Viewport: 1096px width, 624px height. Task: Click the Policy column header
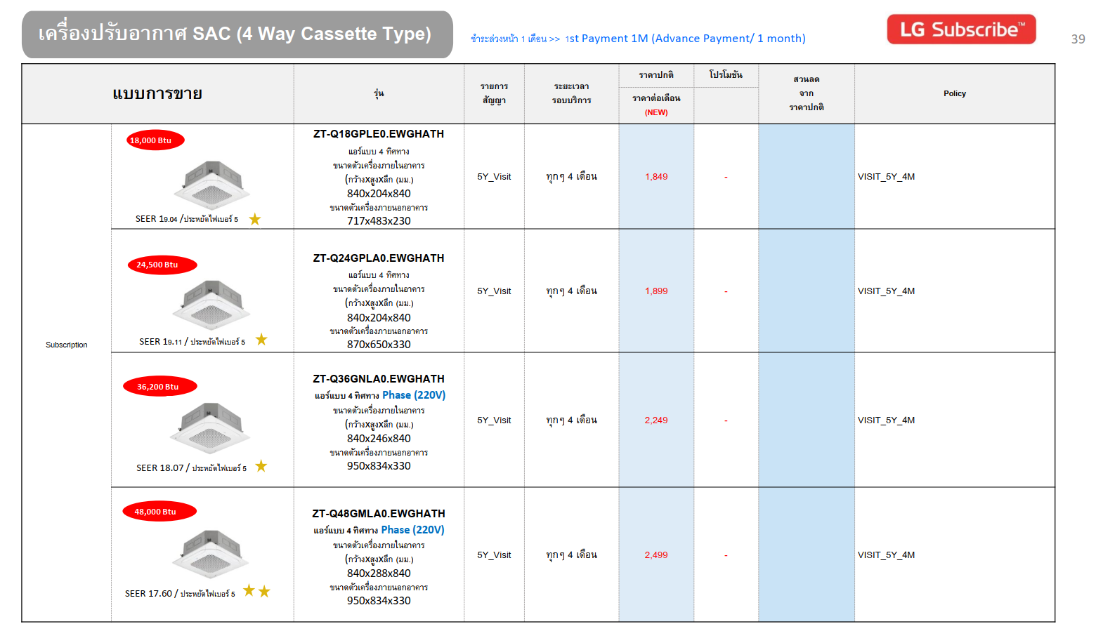[954, 93]
